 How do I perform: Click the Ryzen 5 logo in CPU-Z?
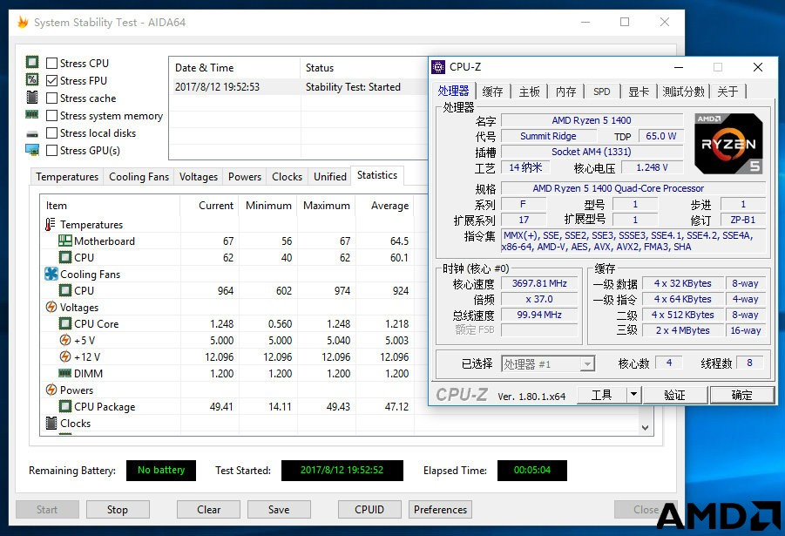pos(728,144)
